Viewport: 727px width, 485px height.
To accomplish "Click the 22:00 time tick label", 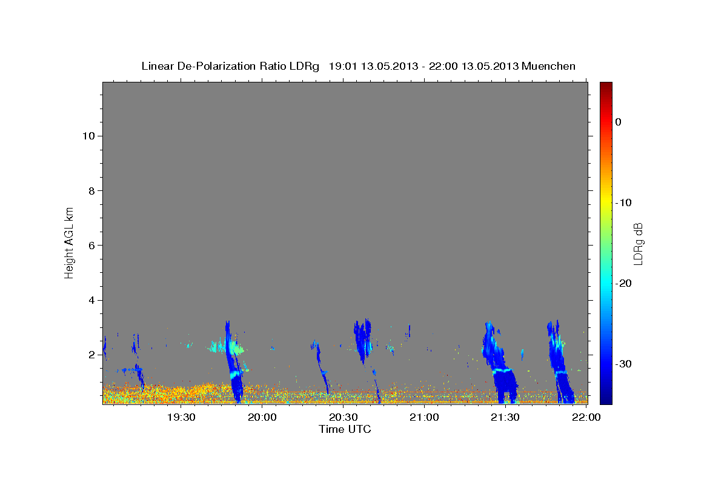I will pos(586,417).
